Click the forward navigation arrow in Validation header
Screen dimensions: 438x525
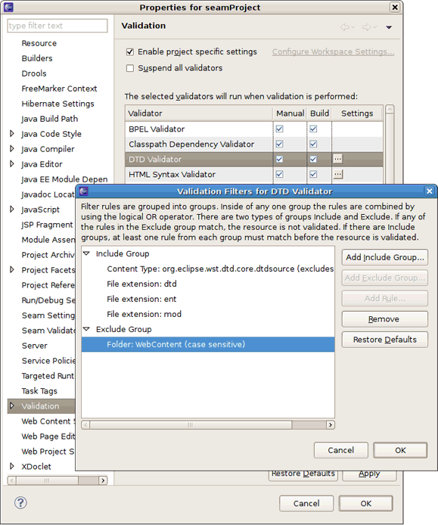click(x=367, y=27)
